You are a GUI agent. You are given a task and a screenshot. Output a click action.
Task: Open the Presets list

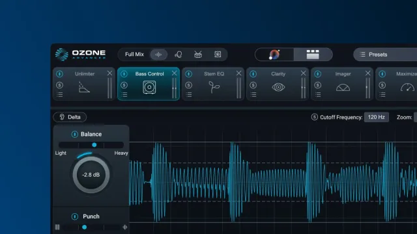[x=385, y=55]
